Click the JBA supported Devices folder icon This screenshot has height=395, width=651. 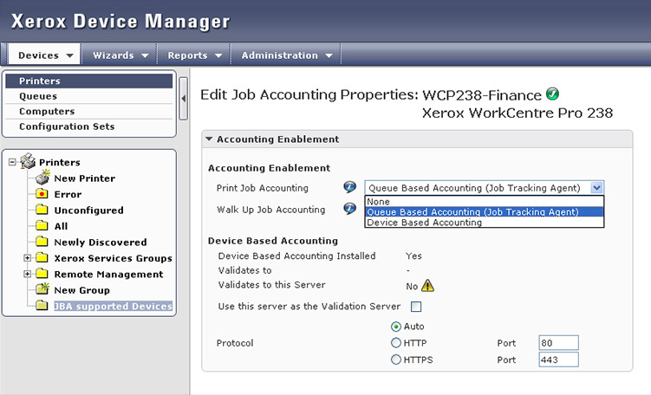click(x=42, y=306)
